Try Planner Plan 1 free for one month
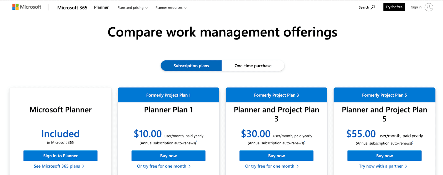Image resolution: width=443 pixels, height=175 pixels. pyautogui.click(x=163, y=166)
